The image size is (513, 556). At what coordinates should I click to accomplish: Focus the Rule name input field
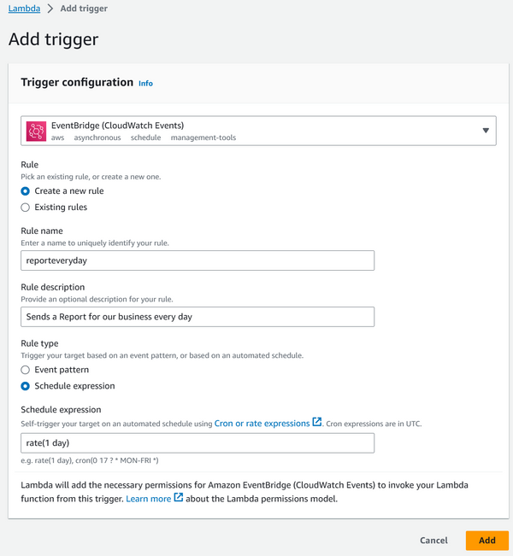coord(198,260)
